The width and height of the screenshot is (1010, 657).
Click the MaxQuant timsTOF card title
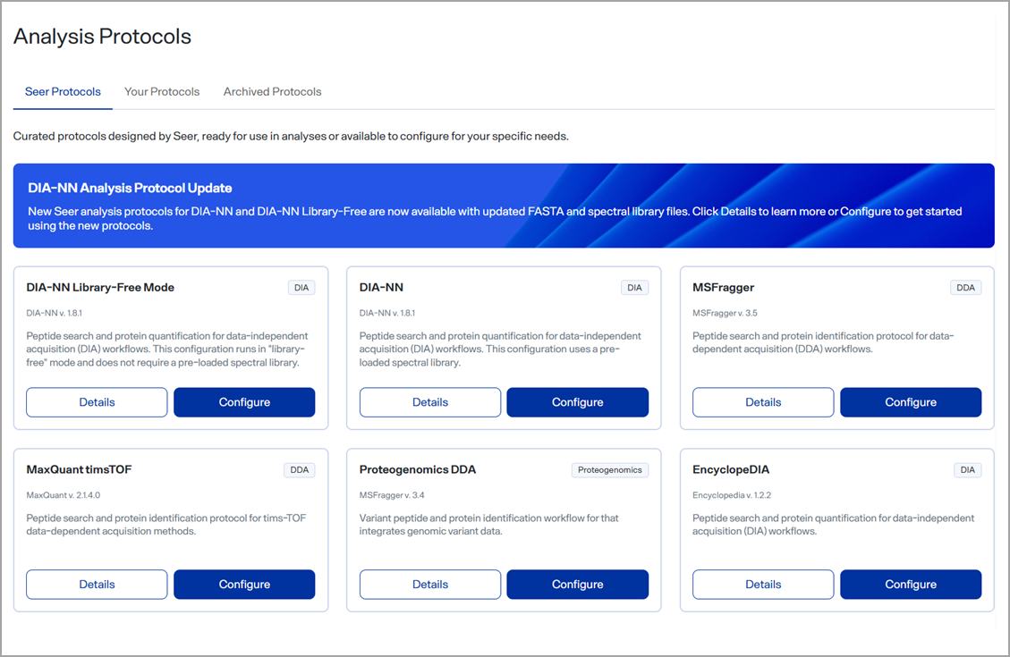pyautogui.click(x=79, y=469)
